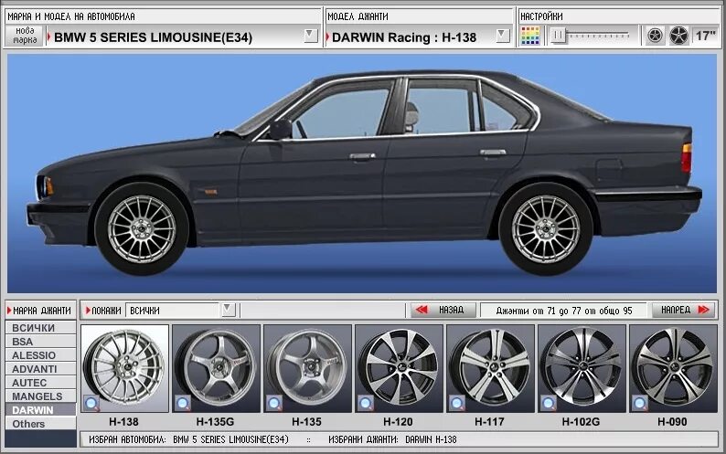
Task: Select the DARWIN wheel brand
Action: [41, 410]
